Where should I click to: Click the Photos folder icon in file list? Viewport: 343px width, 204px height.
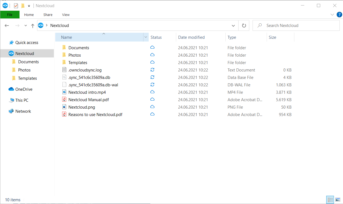(x=64, y=55)
